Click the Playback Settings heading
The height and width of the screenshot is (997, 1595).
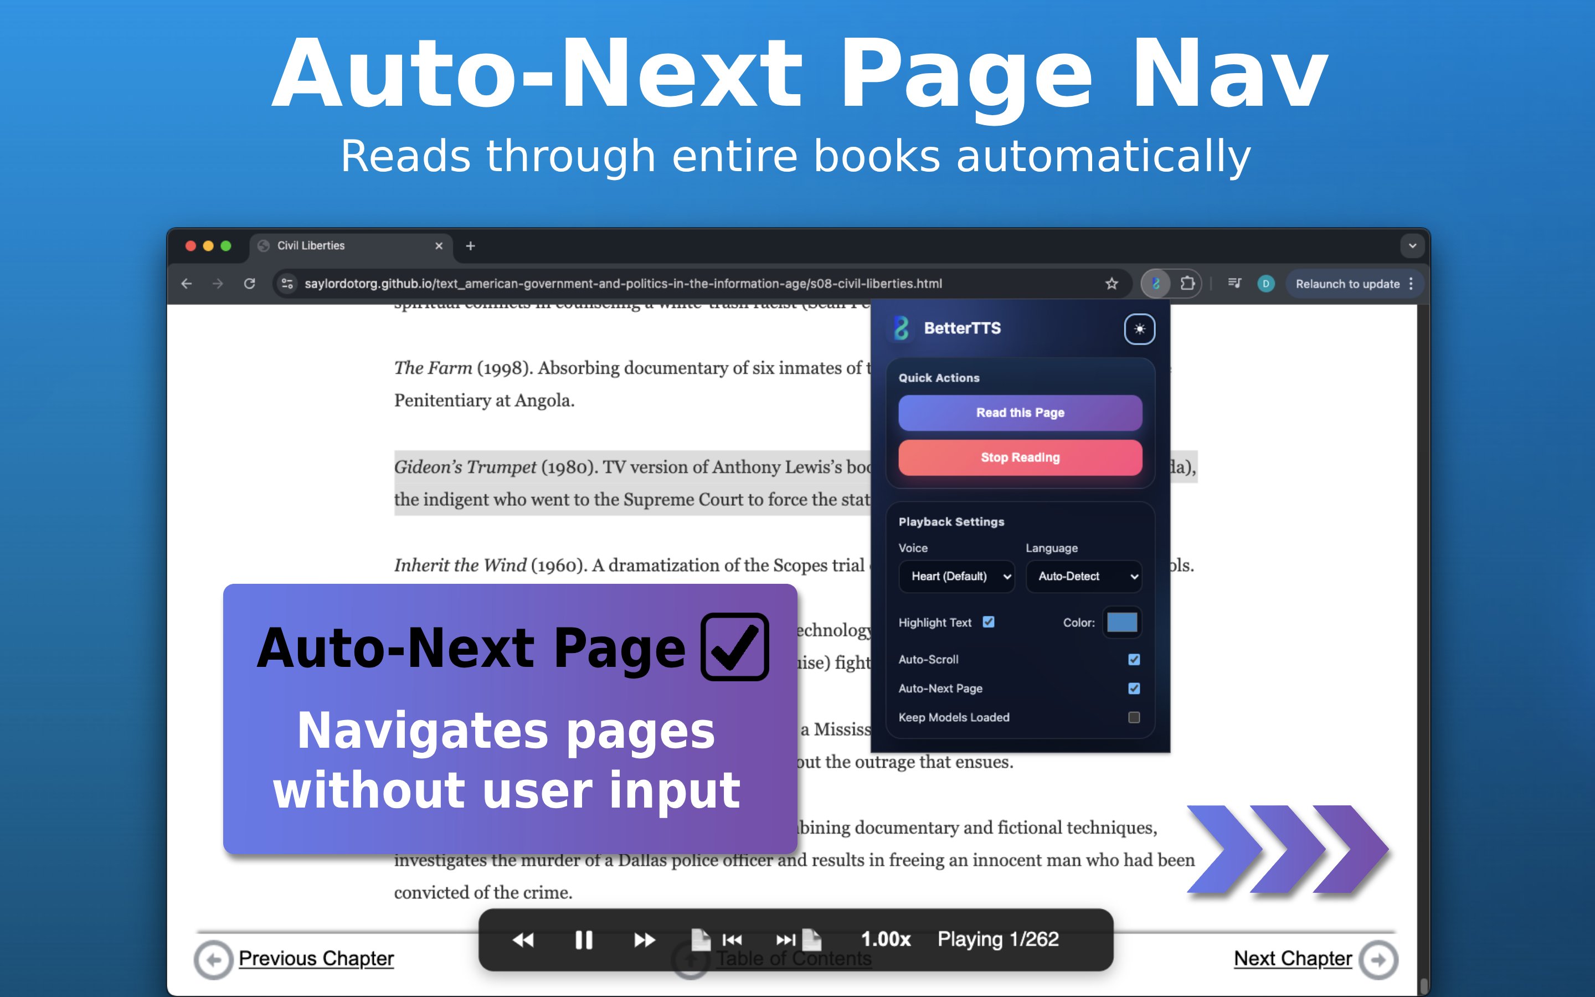(951, 522)
